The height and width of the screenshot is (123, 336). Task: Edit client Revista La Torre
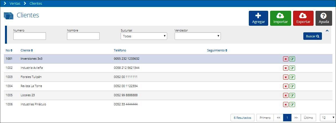pyautogui.click(x=292, y=86)
